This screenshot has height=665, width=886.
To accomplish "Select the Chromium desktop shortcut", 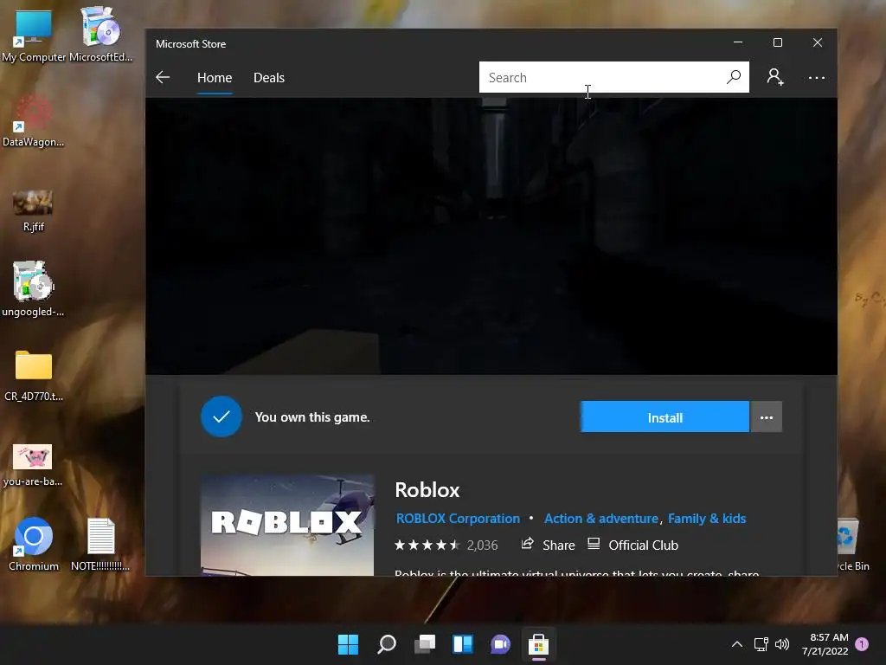I will (34, 544).
